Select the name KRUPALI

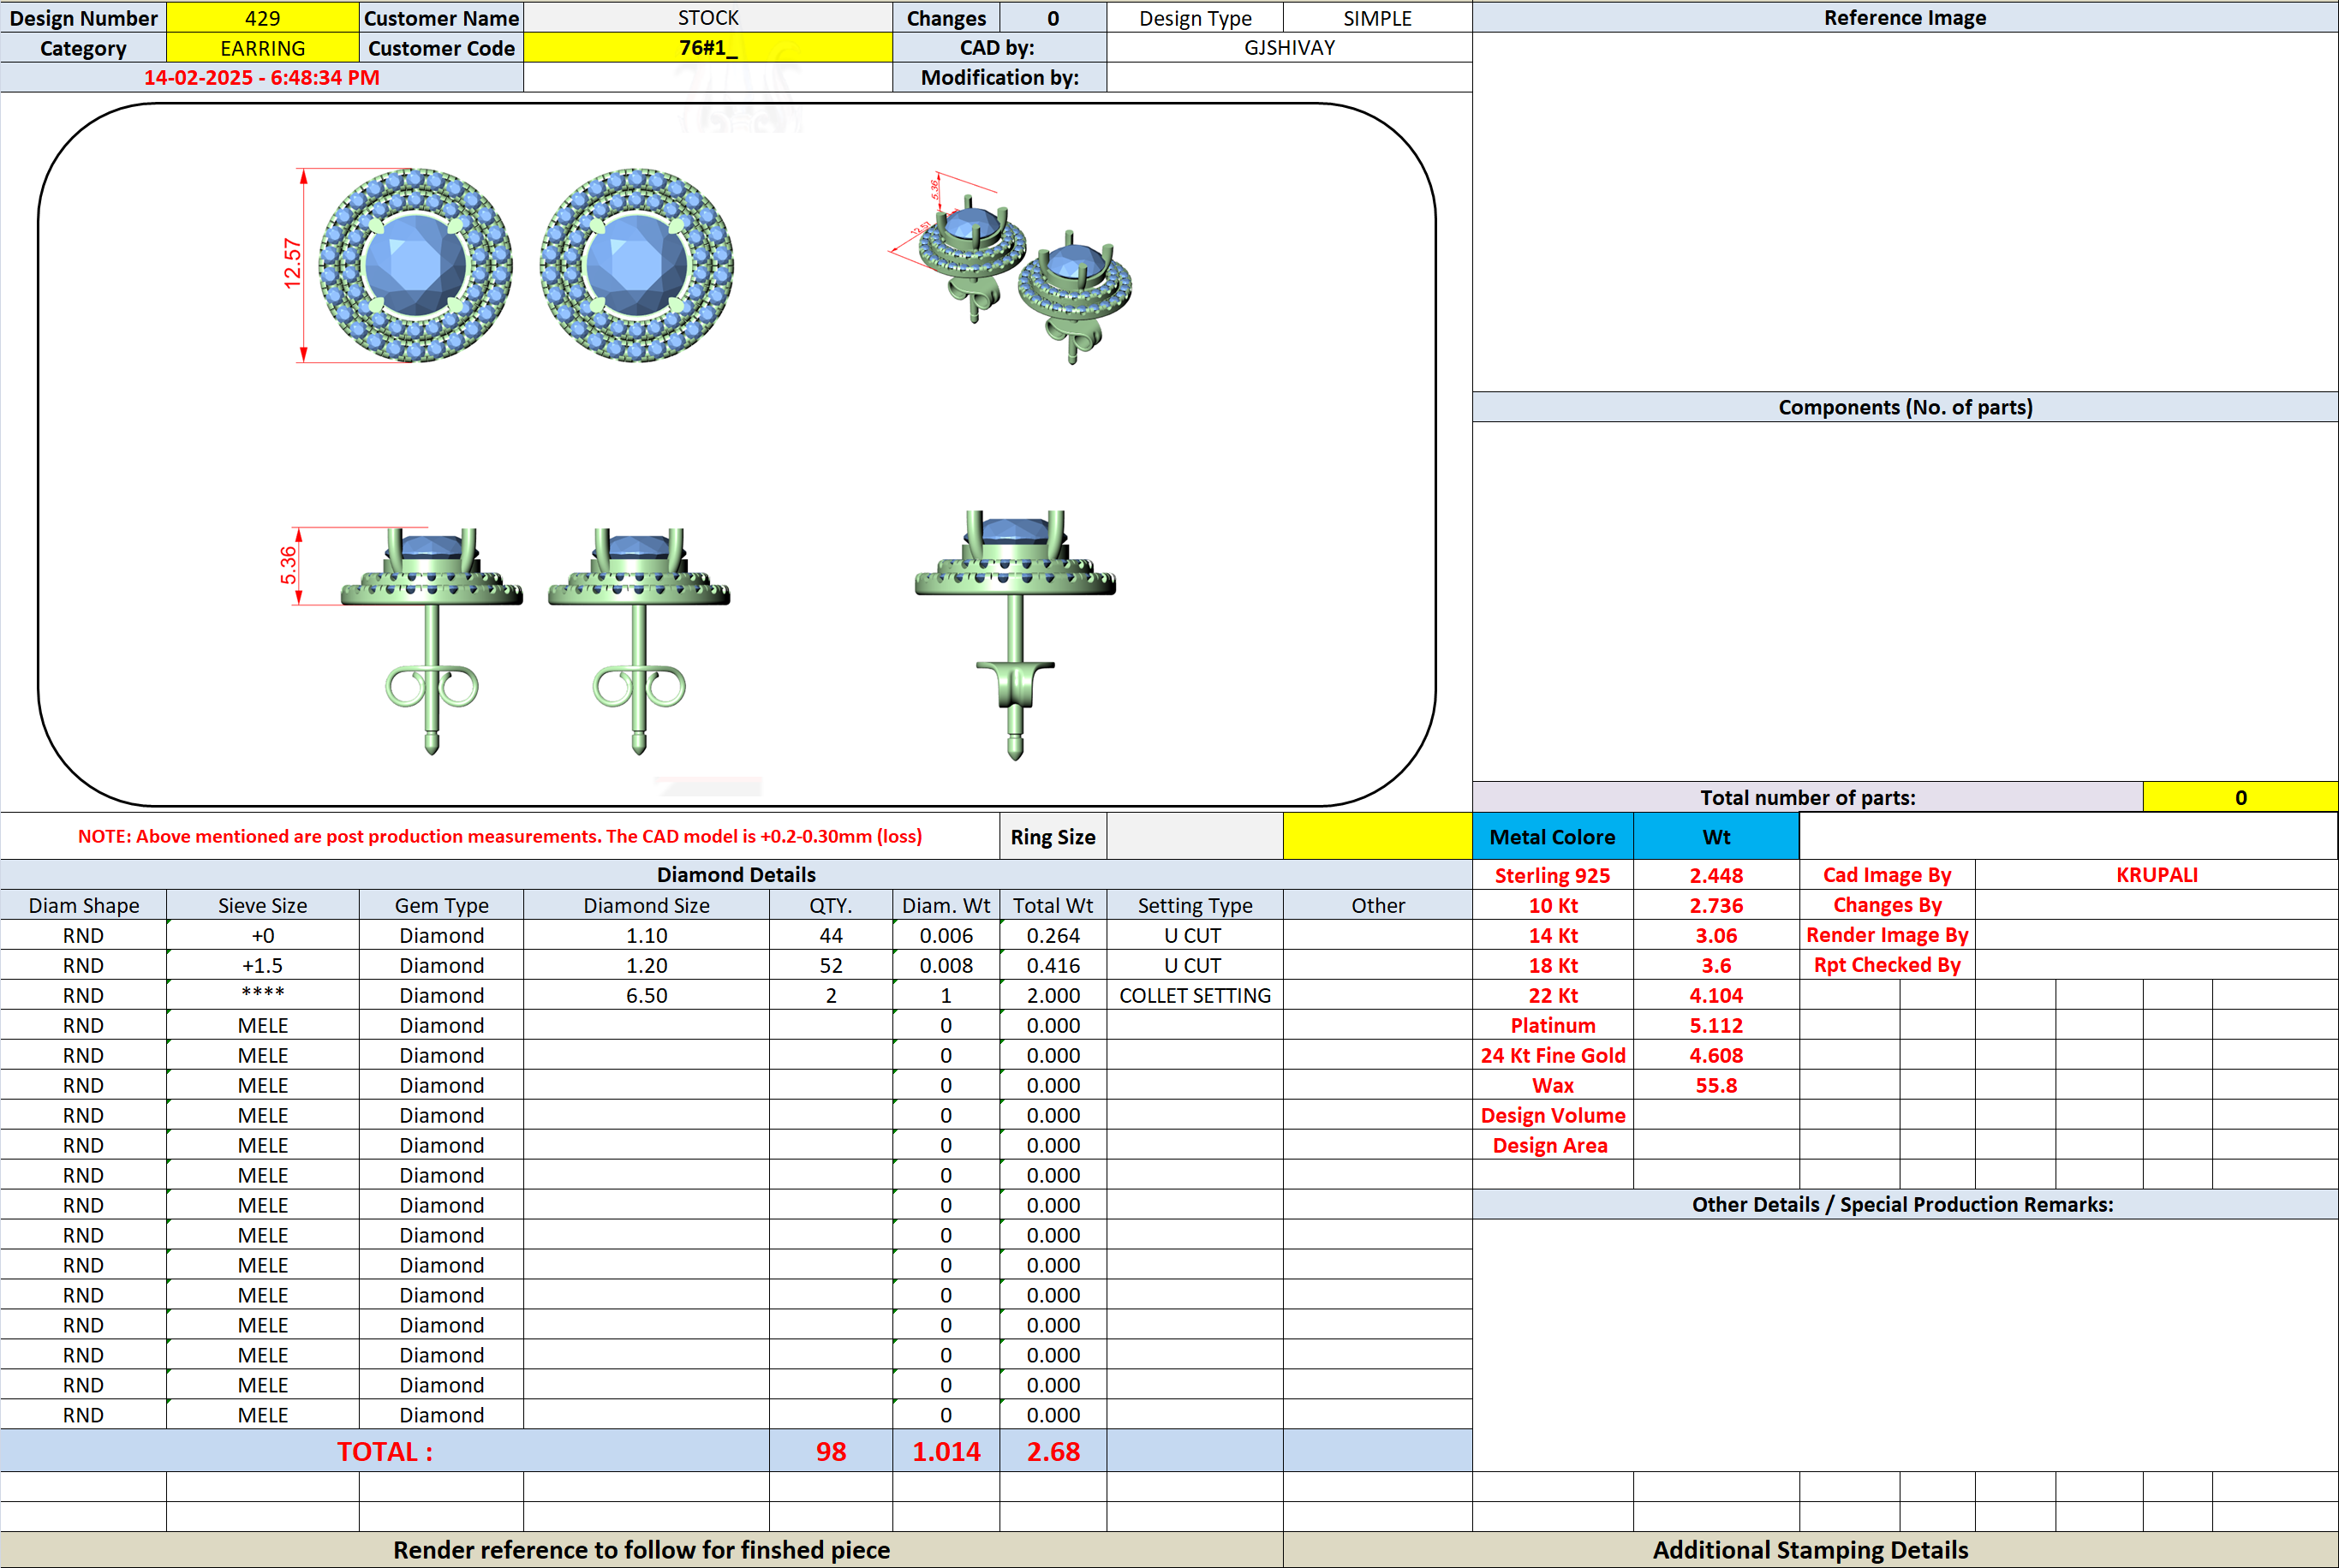tap(2156, 875)
